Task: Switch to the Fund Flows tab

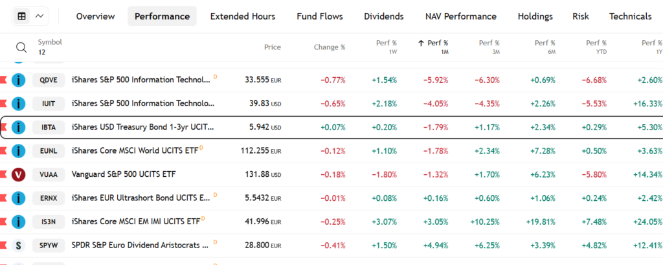Action: point(319,16)
